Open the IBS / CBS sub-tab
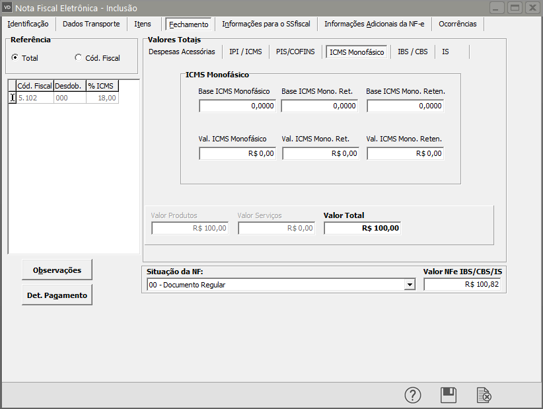 tap(412, 52)
